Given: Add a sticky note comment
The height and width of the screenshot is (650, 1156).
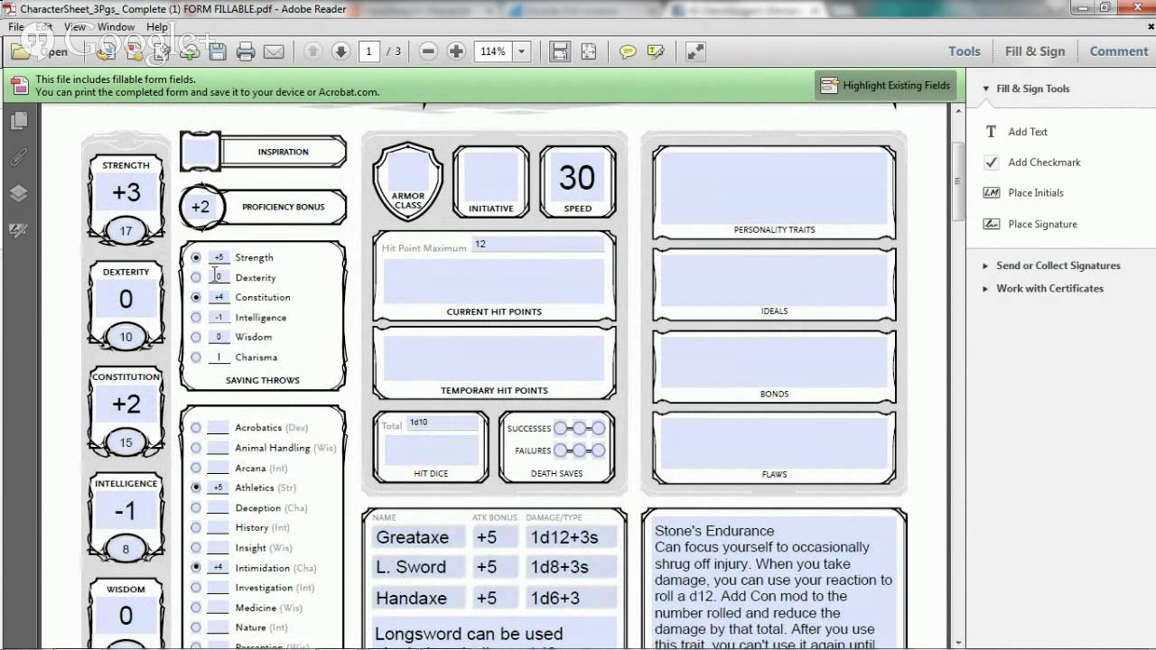Looking at the screenshot, I should pos(628,51).
